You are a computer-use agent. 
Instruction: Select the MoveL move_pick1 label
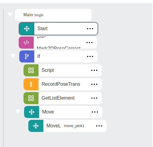pos(65,126)
